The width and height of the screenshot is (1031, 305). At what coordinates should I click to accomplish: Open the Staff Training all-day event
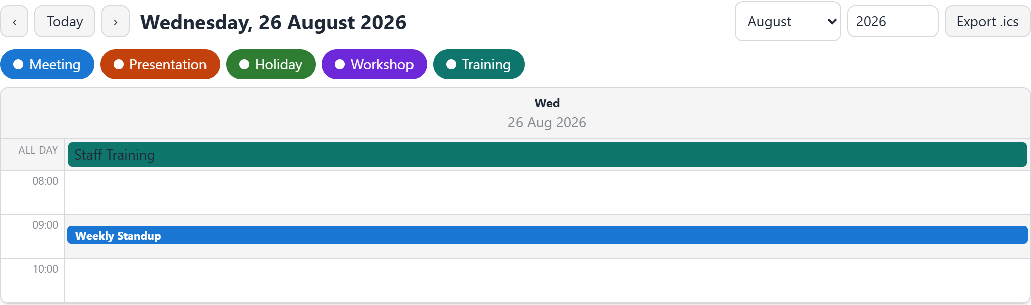[x=548, y=155]
